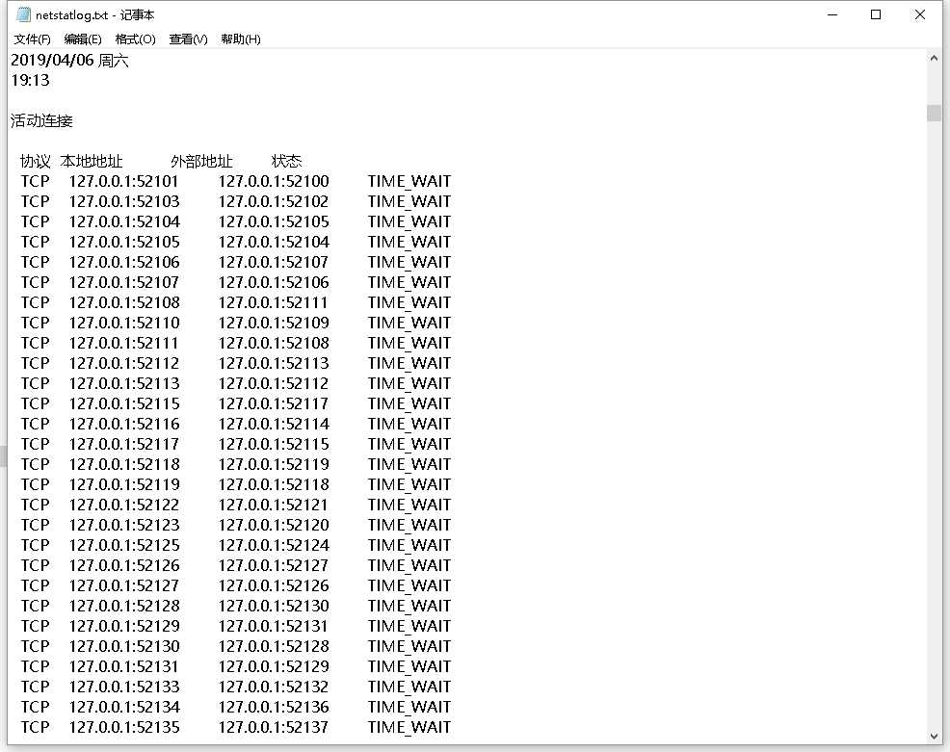Click local address 127.0.0.1:52111
950x752 pixels.
coord(123,344)
